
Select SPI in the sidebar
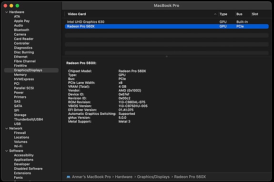pos(17,111)
